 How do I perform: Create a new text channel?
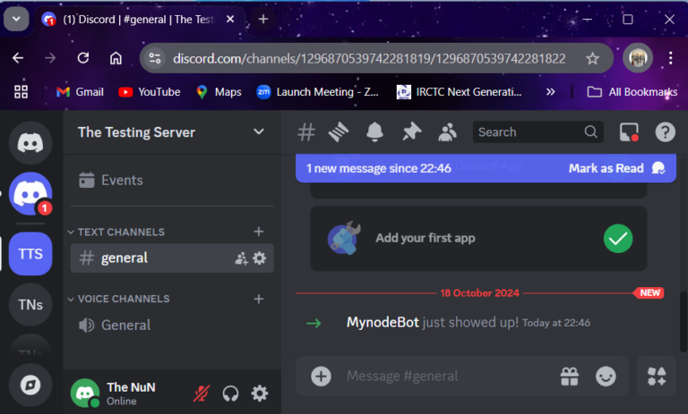[259, 232]
